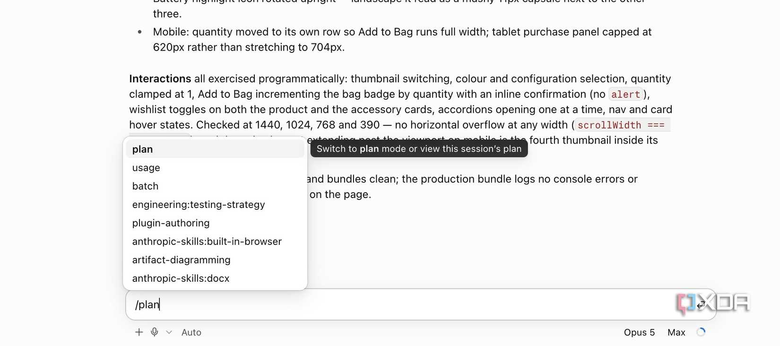Focus the message input containing /plan
This screenshot has height=346, width=780.
pos(421,304)
